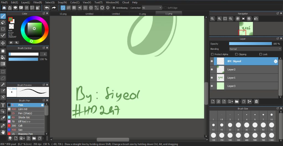Enable Protect Alpha checkbox

212,54
